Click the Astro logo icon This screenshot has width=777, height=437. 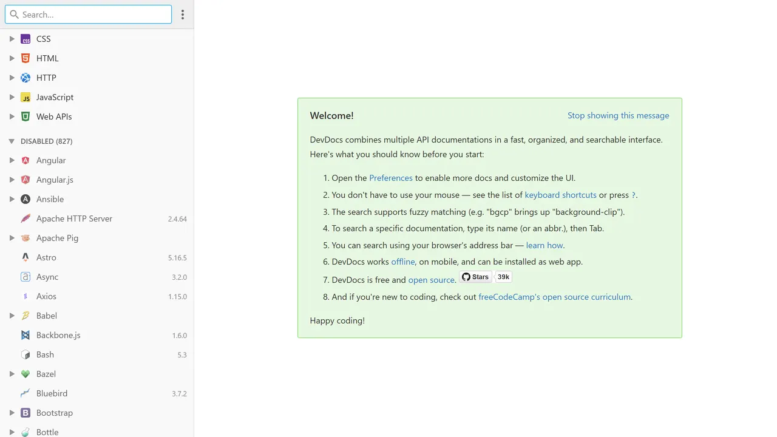pyautogui.click(x=25, y=257)
